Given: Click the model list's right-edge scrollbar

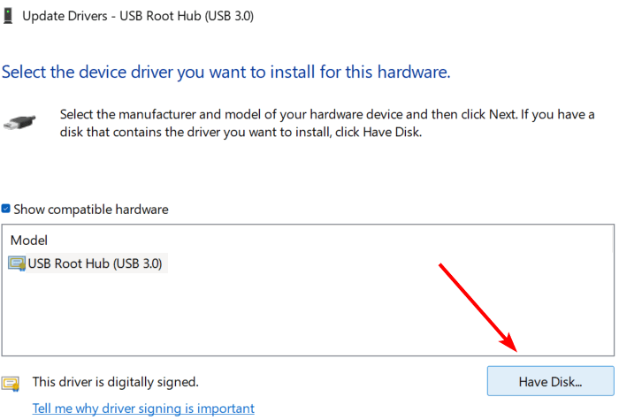Looking at the screenshot, I should [613, 239].
